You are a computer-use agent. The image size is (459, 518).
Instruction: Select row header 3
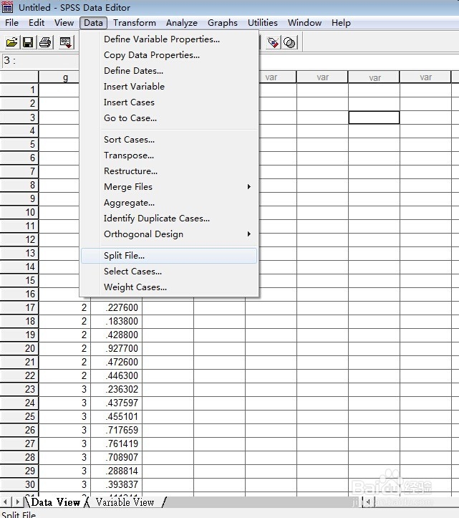[x=19, y=117]
